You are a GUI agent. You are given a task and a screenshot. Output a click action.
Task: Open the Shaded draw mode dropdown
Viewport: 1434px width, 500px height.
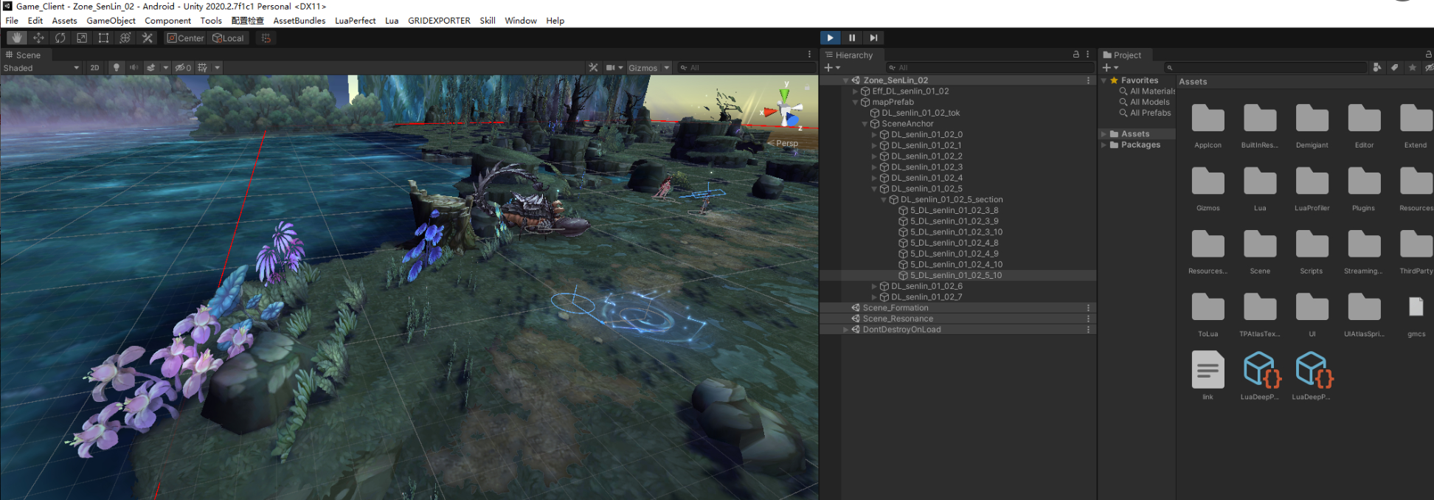tap(41, 68)
